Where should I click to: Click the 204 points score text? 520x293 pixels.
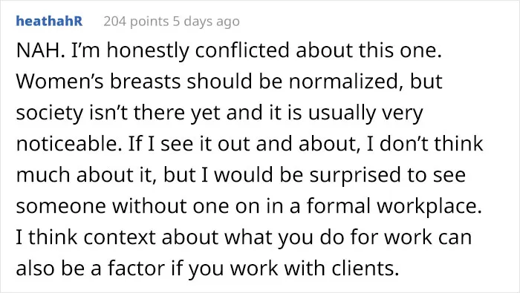point(136,22)
